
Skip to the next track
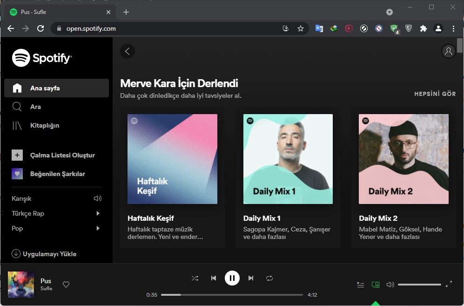[x=251, y=278]
